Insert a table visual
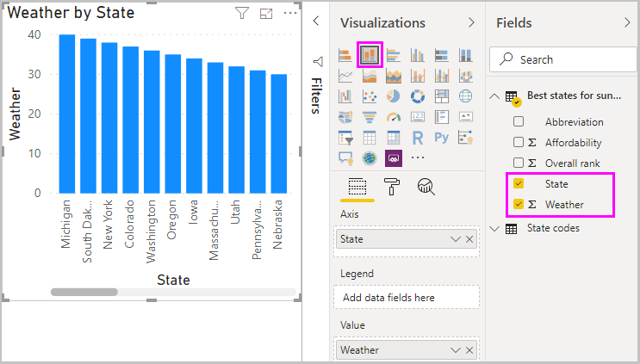The width and height of the screenshot is (640, 364). [370, 138]
